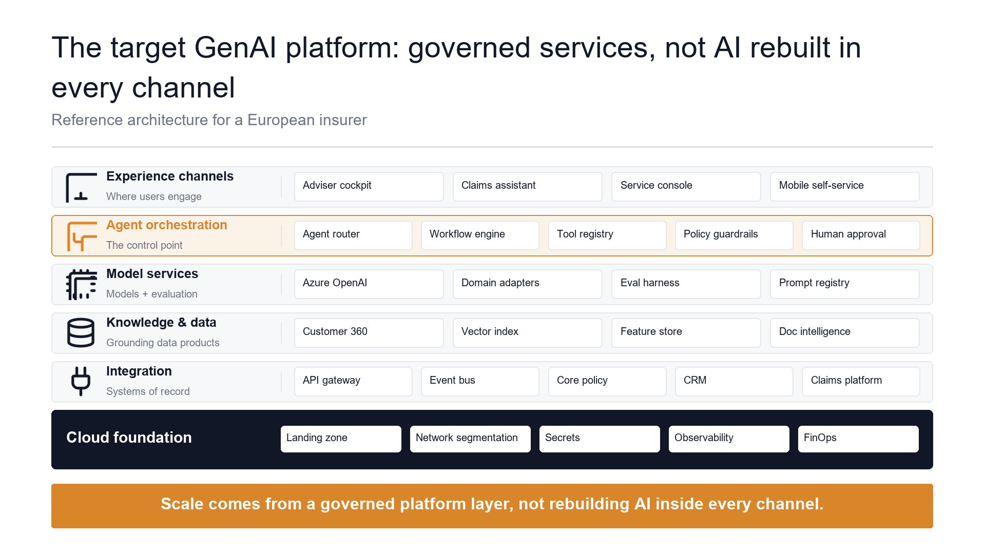985x554 pixels.
Task: Click the Agent router box
Action: point(353,235)
